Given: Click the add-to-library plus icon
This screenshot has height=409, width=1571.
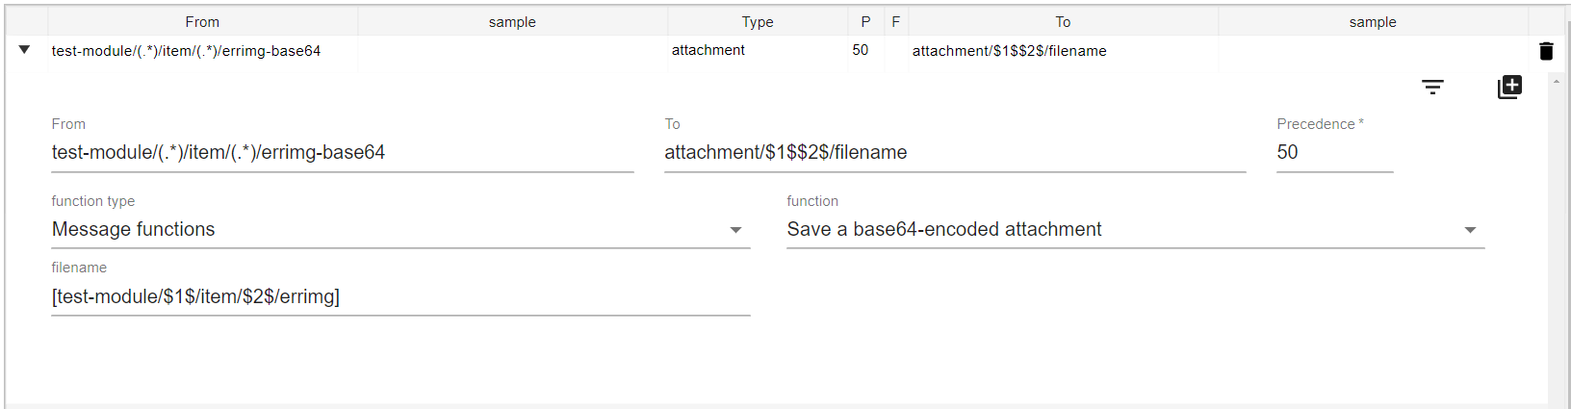Looking at the screenshot, I should (x=1509, y=87).
